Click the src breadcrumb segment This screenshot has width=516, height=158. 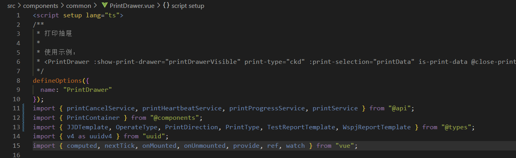coord(11,6)
